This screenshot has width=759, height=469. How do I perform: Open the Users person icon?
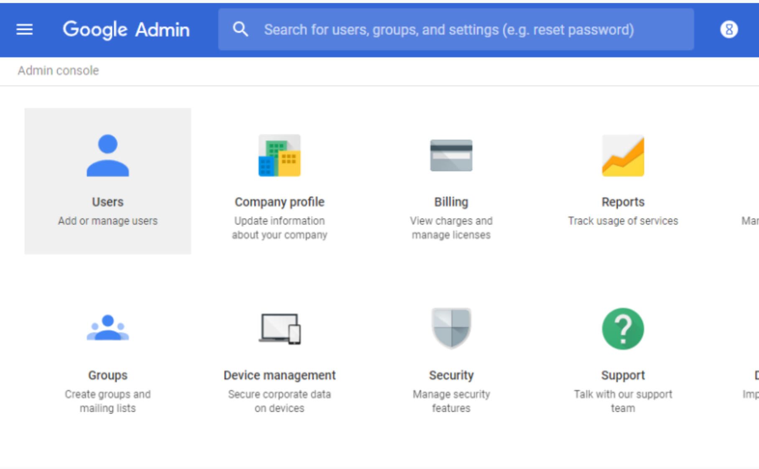pos(108,155)
